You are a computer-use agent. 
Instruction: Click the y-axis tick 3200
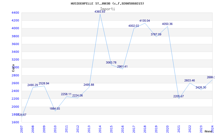16,59
